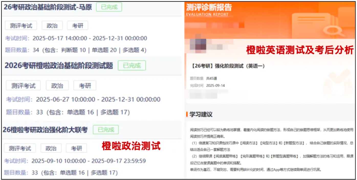Viewport: 357px width, 180px height.
Task: Open the 2026考研橙啦政治基础阶段测试题 title
Action: 59,65
